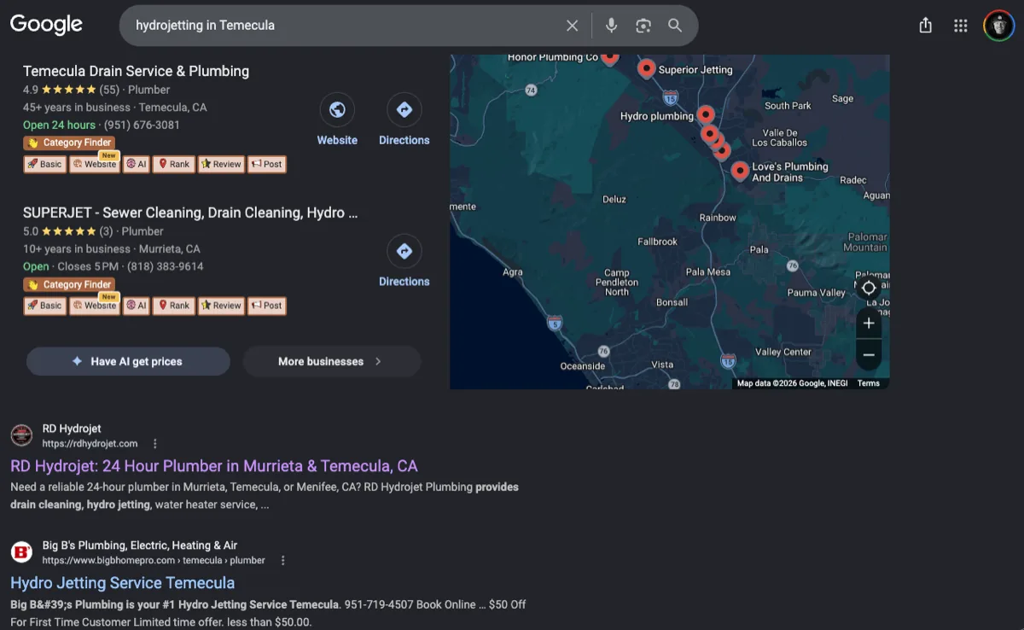Open Google Lens image search icon
Image resolution: width=1024 pixels, height=630 pixels.
tap(643, 26)
